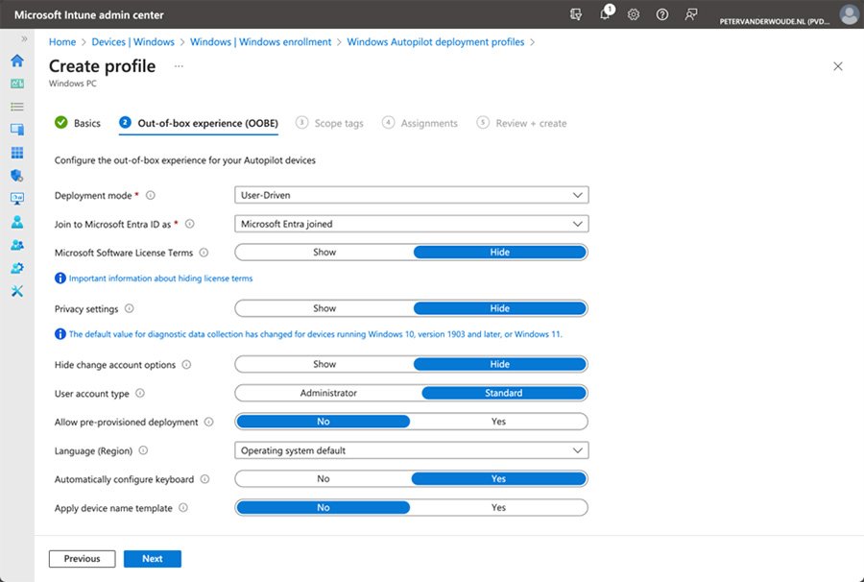Select the Apps icon in the sidebar
This screenshot has width=864, height=582.
click(x=17, y=153)
